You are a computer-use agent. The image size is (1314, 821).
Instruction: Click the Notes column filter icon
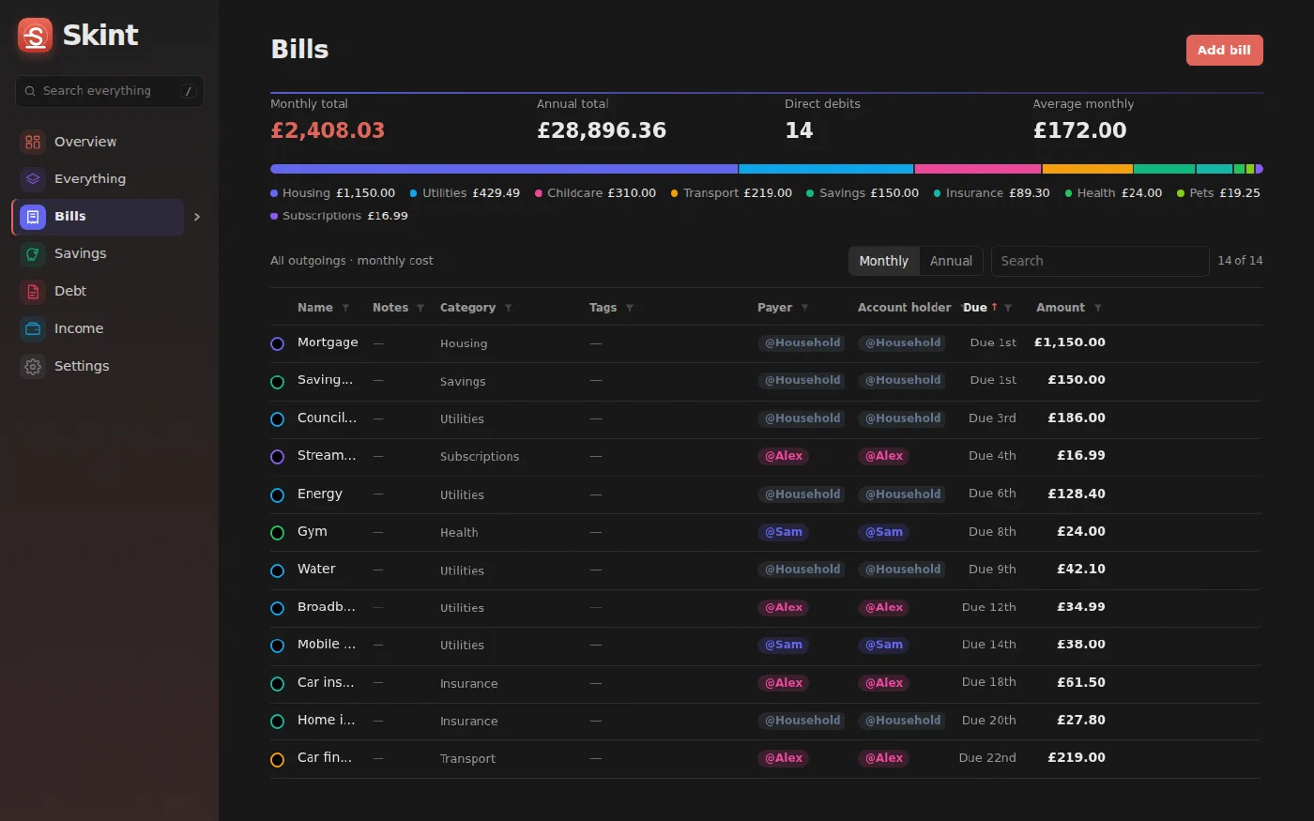pos(420,308)
